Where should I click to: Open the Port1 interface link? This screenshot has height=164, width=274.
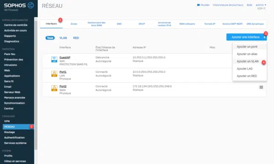(63, 72)
